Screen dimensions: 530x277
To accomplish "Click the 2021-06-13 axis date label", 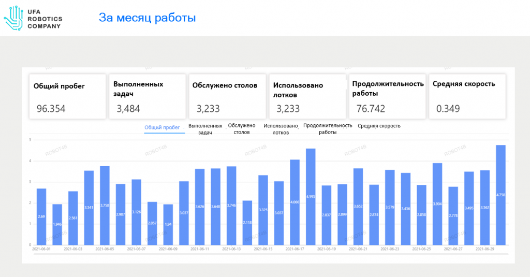I will (x=231, y=249).
